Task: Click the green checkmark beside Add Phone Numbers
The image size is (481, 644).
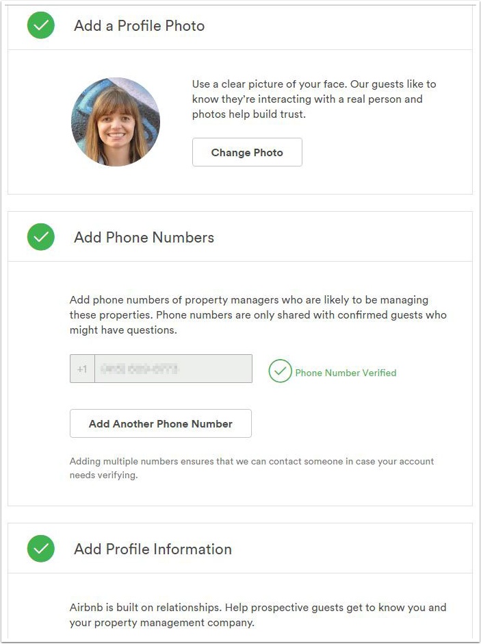Action: coord(40,236)
